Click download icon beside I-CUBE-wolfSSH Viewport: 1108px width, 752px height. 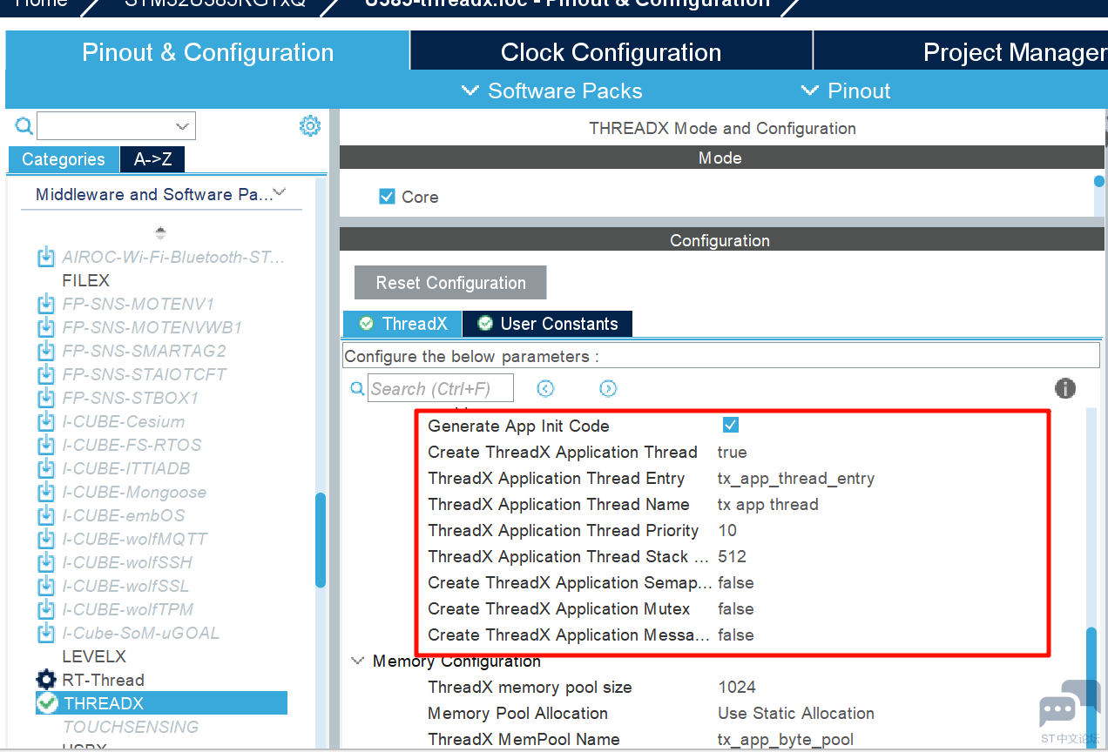click(45, 563)
